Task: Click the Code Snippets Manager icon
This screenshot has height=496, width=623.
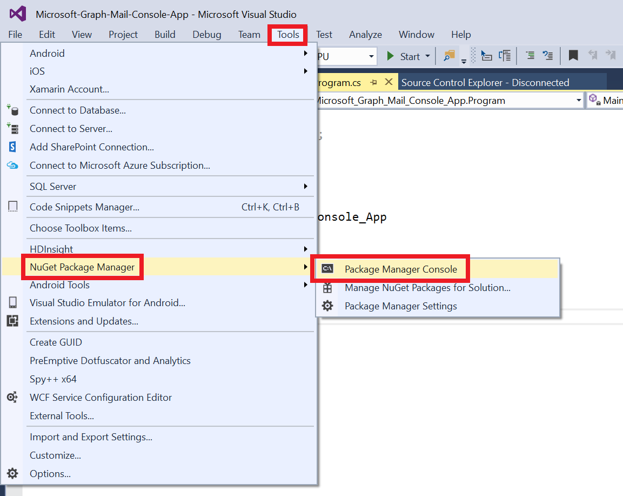Action: (13, 207)
